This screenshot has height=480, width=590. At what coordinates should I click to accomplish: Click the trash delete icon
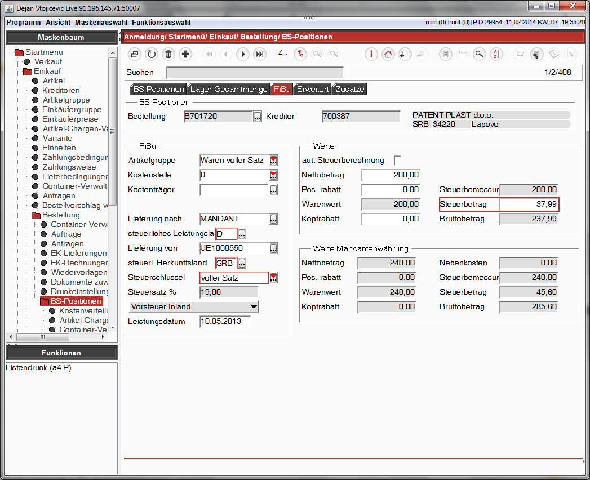click(x=168, y=54)
